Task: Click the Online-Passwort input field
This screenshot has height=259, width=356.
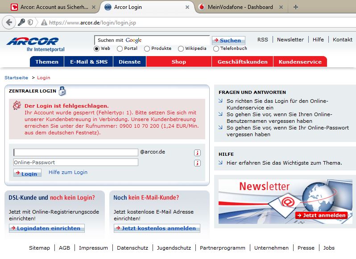Action: (76, 162)
